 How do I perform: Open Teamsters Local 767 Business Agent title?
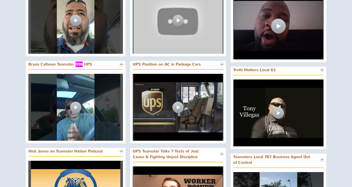pyautogui.click(x=272, y=160)
